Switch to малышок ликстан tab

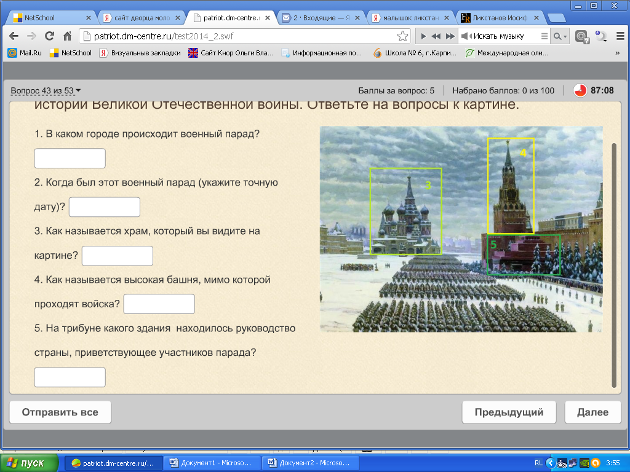[410, 18]
